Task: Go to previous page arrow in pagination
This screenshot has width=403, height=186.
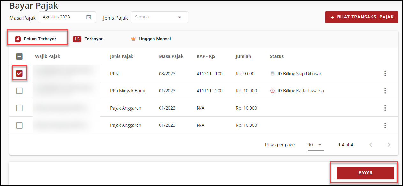Action: coord(371,145)
